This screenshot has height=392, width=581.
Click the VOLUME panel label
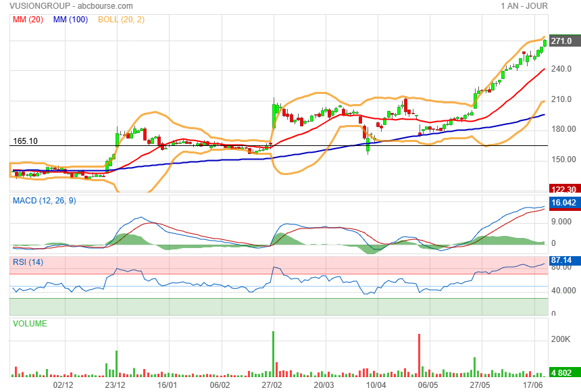click(x=30, y=324)
